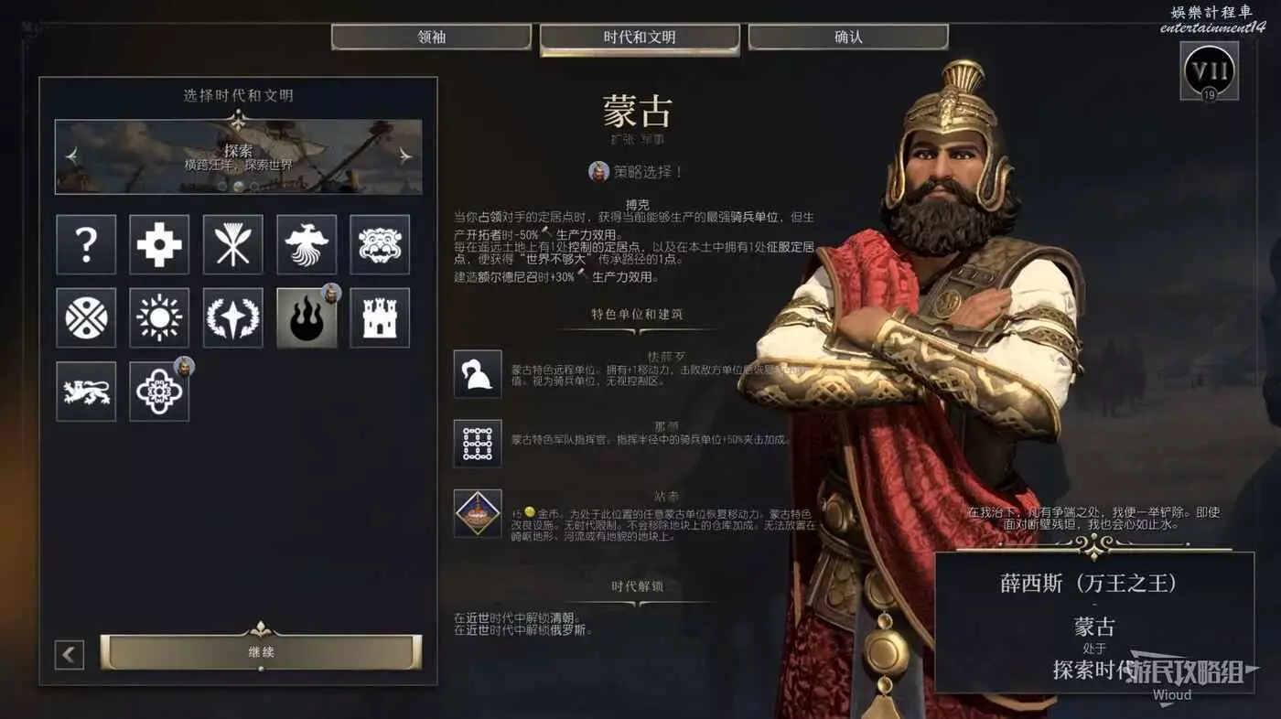Viewport: 1281px width, 719px height.
Task: Select the ornate flower civilization icon
Action: 159,392
